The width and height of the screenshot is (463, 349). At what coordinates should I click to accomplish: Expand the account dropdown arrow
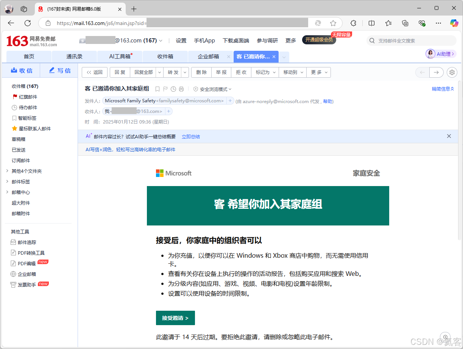[x=161, y=41]
